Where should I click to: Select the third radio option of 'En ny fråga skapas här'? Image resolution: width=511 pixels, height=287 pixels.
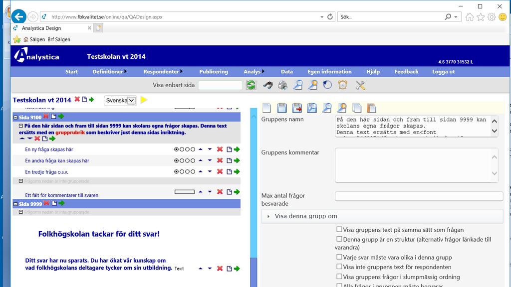188,149
